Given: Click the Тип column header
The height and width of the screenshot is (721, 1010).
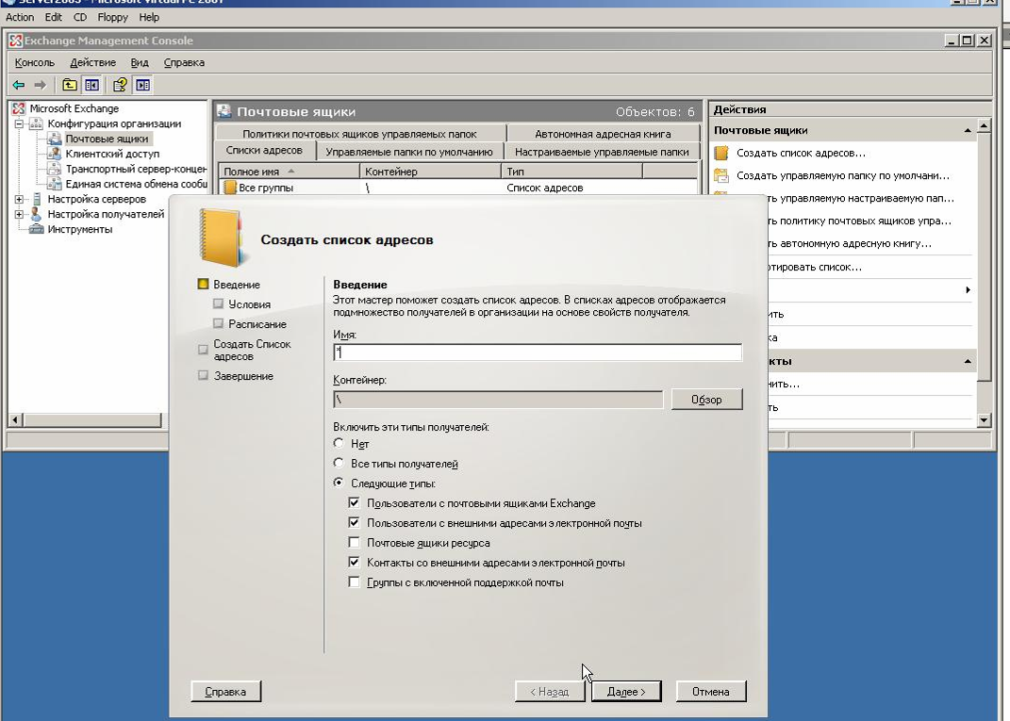Looking at the screenshot, I should (572, 172).
